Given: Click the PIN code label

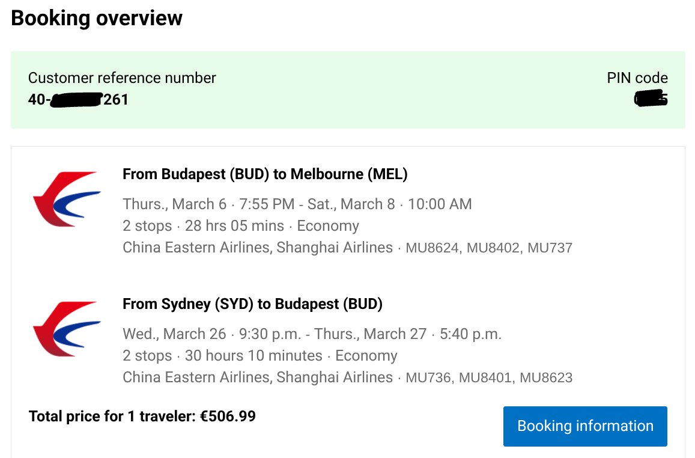Looking at the screenshot, I should (x=637, y=78).
